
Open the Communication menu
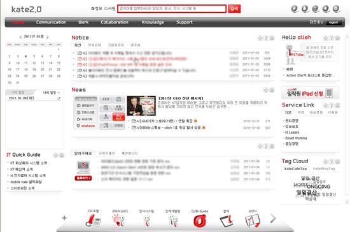click(x=51, y=22)
